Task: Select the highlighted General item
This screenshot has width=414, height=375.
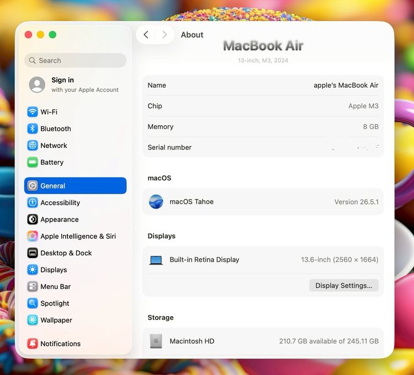Action: pyautogui.click(x=75, y=186)
